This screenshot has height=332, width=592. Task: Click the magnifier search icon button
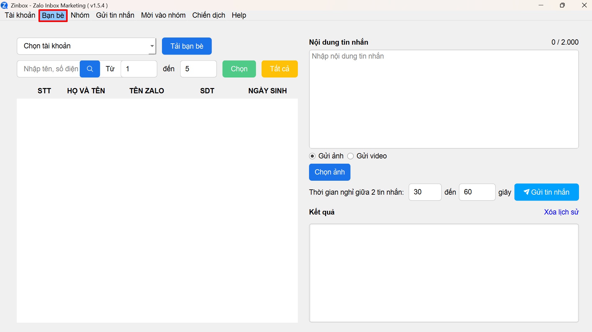pos(90,69)
